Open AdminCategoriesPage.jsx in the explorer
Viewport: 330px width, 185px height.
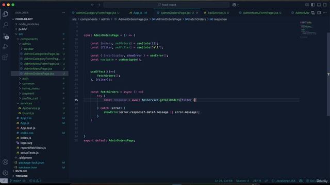[x=42, y=54]
